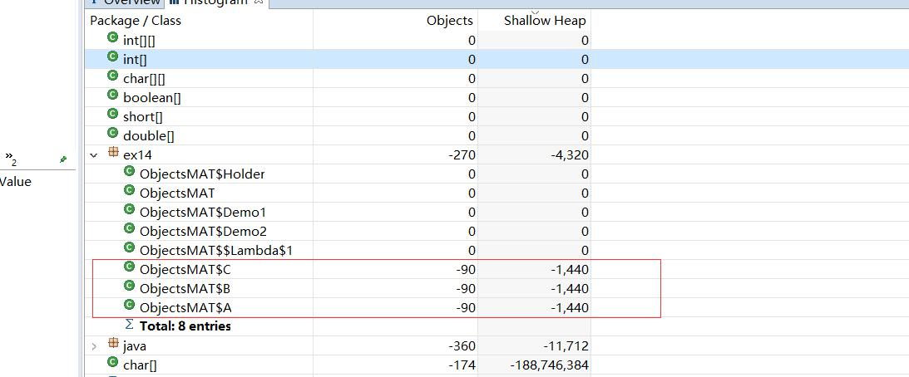
Task: Switch to the Histogram tab
Action: [x=217, y=2]
